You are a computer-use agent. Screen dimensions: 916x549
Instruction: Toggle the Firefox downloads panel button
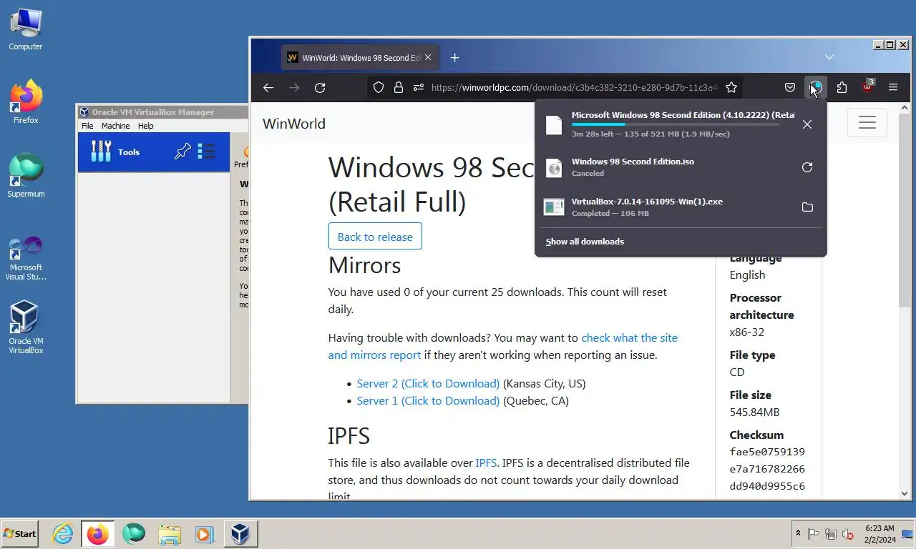pyautogui.click(x=816, y=87)
